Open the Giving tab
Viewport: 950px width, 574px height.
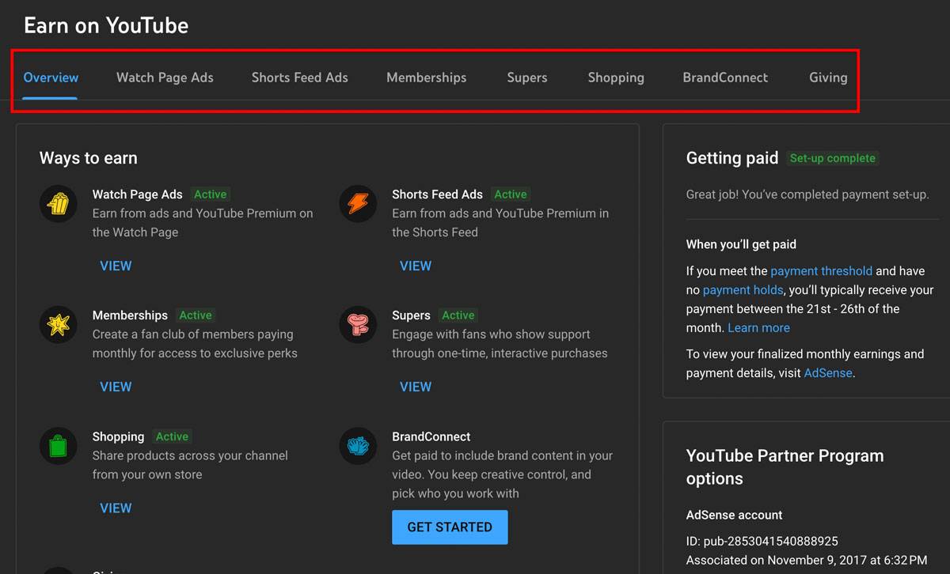(828, 77)
